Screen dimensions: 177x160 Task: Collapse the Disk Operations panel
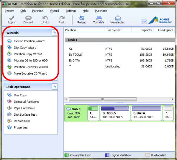tap(55, 87)
